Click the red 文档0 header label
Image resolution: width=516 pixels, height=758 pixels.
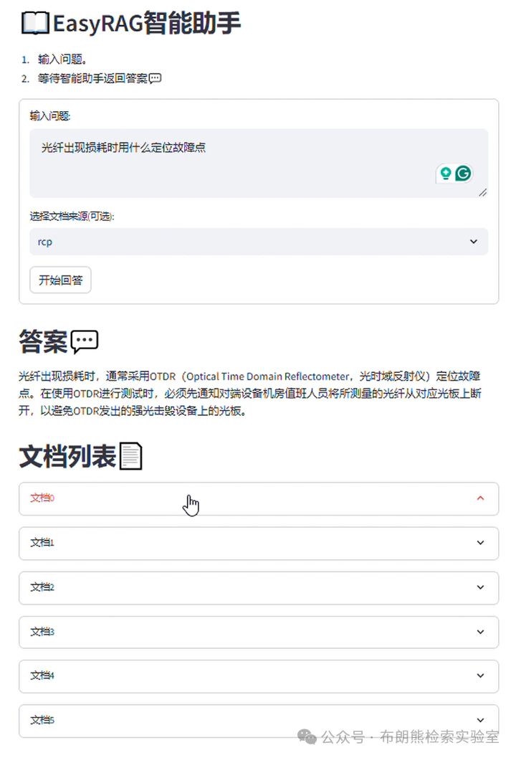[x=40, y=498]
